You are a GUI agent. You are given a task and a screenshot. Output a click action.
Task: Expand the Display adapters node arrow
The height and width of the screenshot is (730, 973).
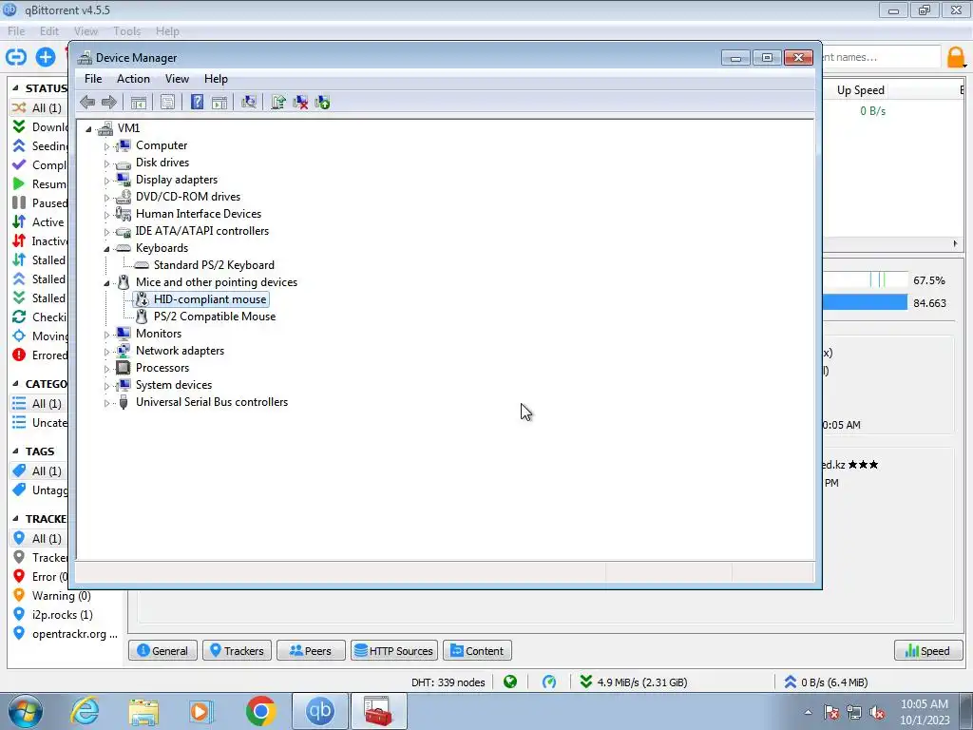pos(106,181)
